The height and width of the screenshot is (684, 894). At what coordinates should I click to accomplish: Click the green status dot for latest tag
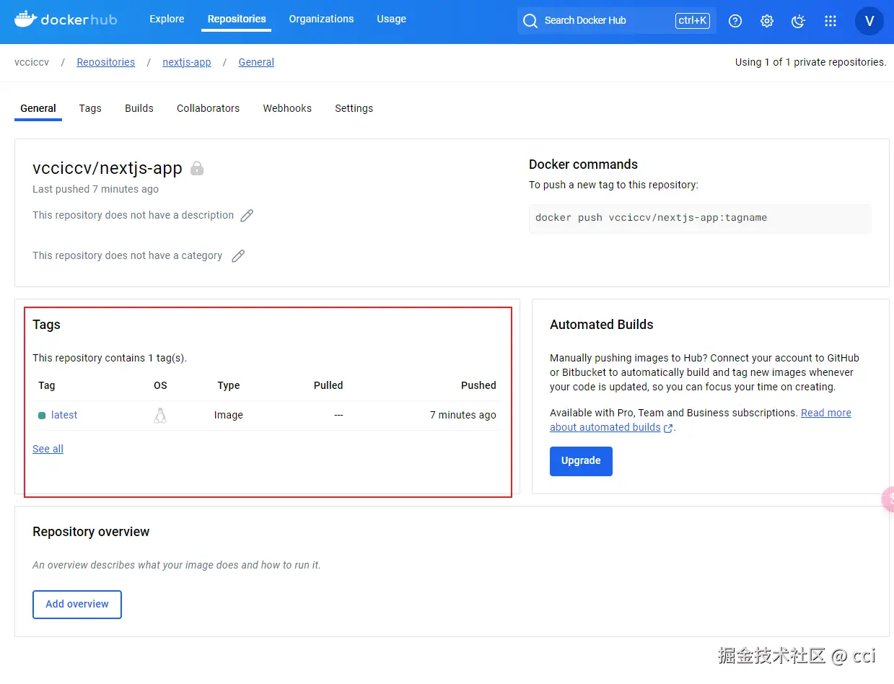pyautogui.click(x=42, y=416)
